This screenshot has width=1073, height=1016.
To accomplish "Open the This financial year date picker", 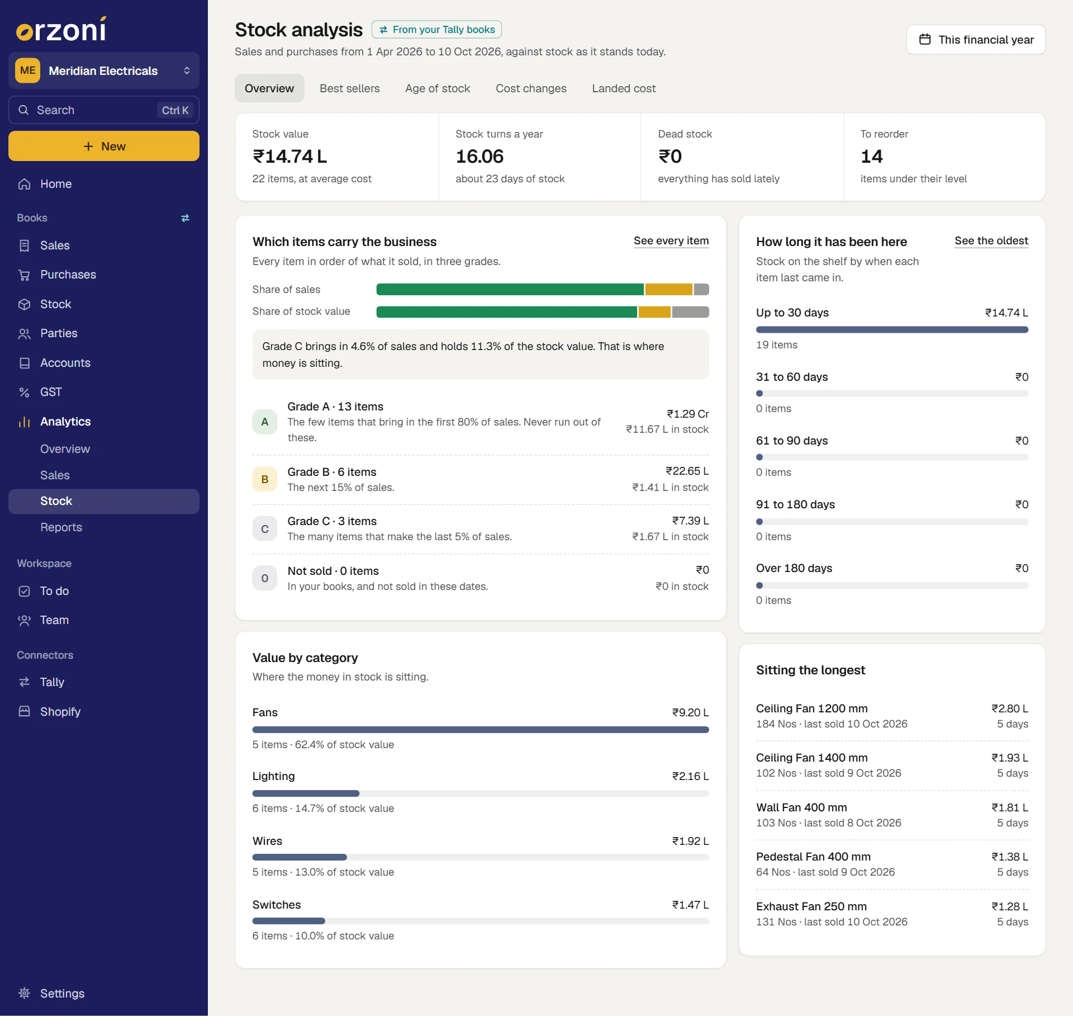I will pos(976,40).
